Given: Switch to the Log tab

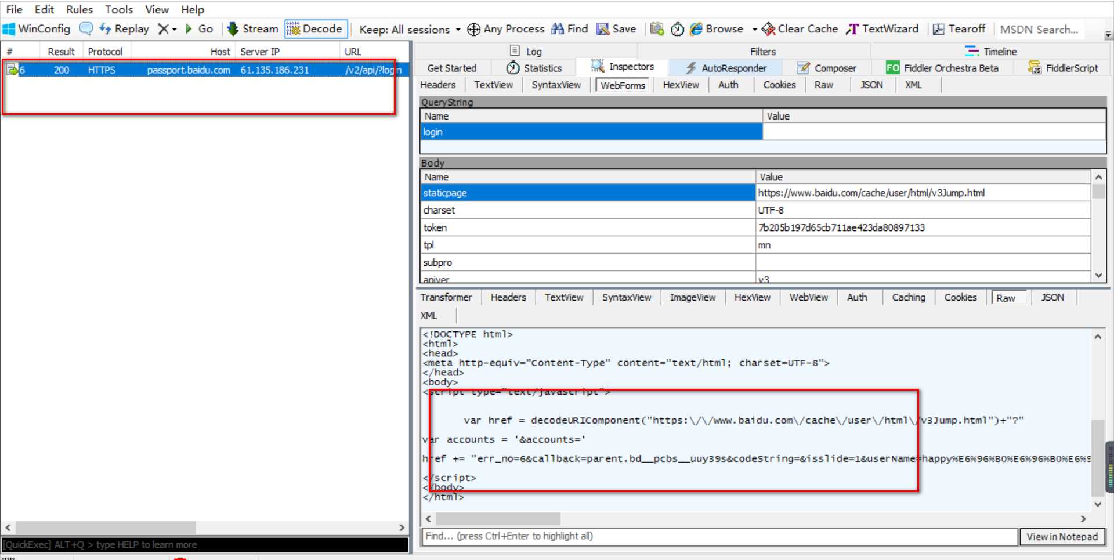Looking at the screenshot, I should coord(526,51).
